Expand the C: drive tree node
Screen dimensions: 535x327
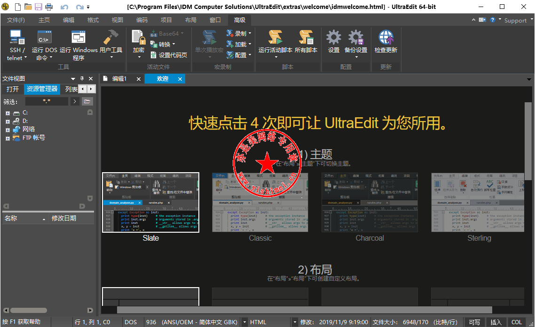tap(8, 113)
